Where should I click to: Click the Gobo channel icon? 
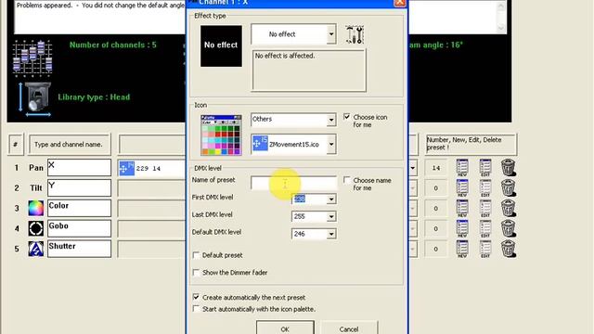pos(36,228)
